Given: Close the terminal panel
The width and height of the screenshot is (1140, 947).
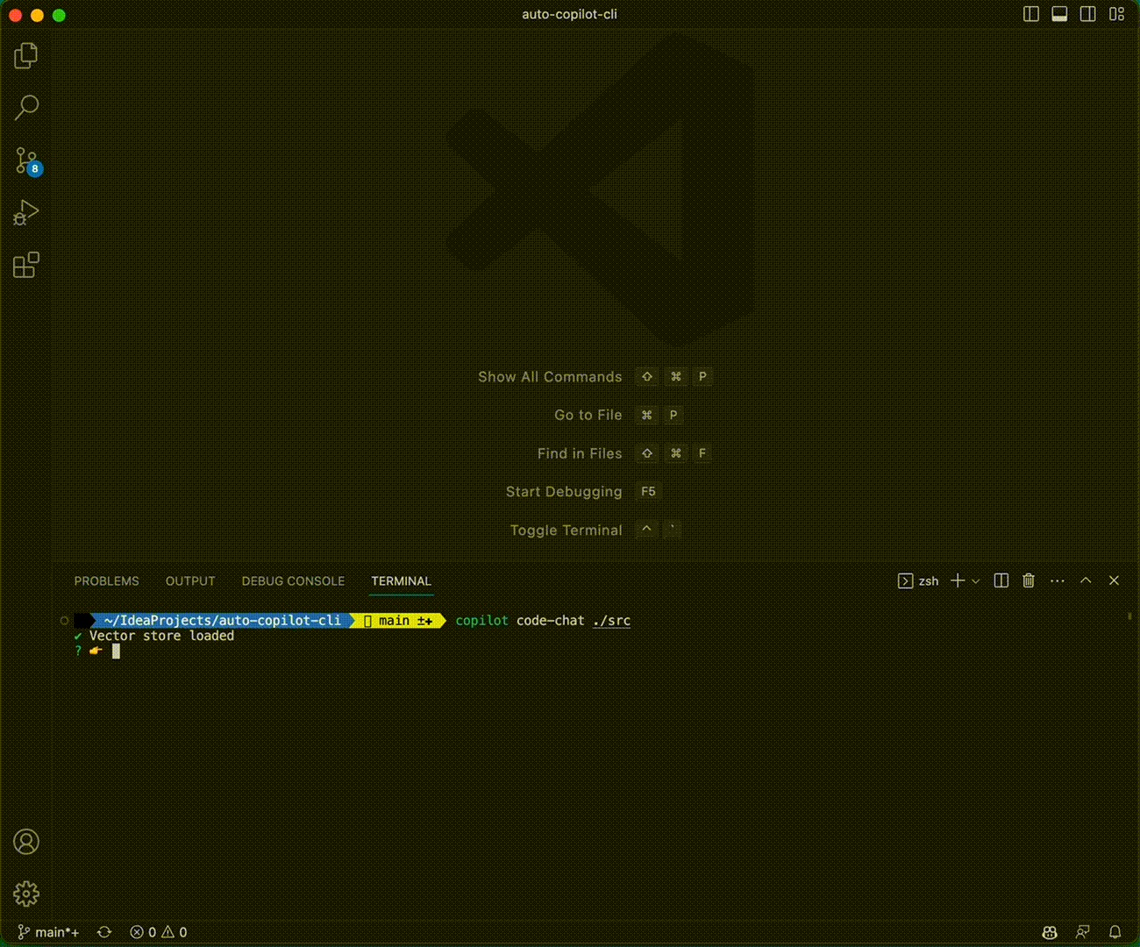Looking at the screenshot, I should [1114, 580].
